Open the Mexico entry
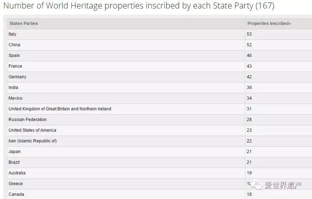 16,98
